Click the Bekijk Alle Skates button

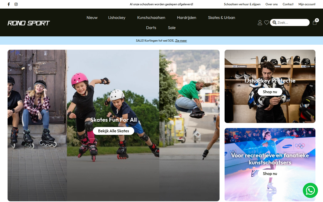(114, 131)
